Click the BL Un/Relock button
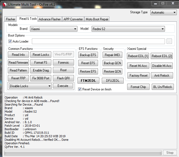The image size is (179, 157). point(163,87)
